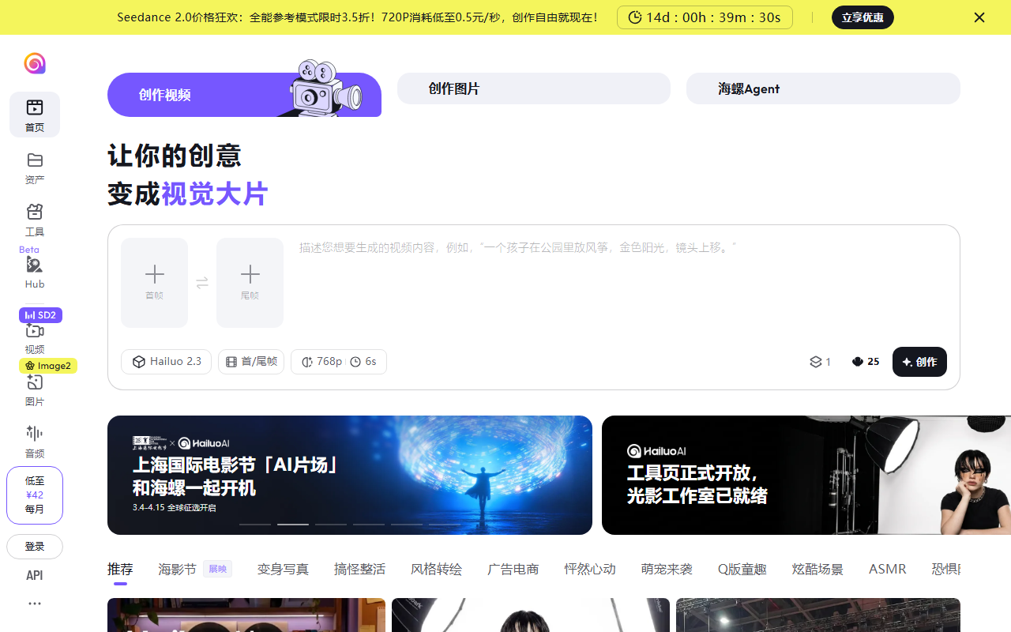Viewport: 1011px width, 632px height.
Task: Click the SD2 badge in sidebar
Action: pyautogui.click(x=40, y=315)
